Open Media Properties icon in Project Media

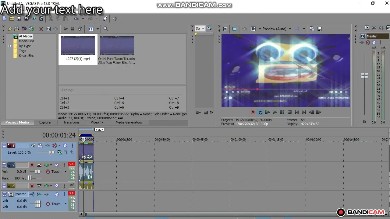[x=48, y=29]
